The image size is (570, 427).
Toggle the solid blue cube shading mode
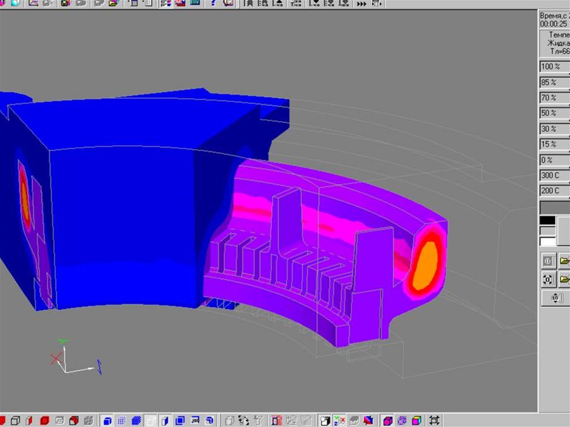point(107,420)
